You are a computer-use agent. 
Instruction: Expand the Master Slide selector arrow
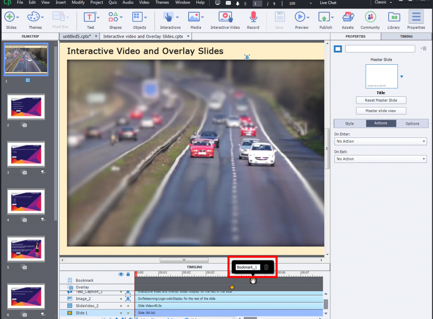(401, 77)
